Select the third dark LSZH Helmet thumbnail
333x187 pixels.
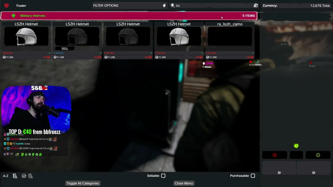tap(128, 37)
